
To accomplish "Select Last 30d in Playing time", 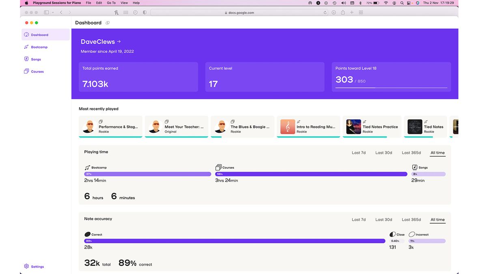I will [384, 153].
